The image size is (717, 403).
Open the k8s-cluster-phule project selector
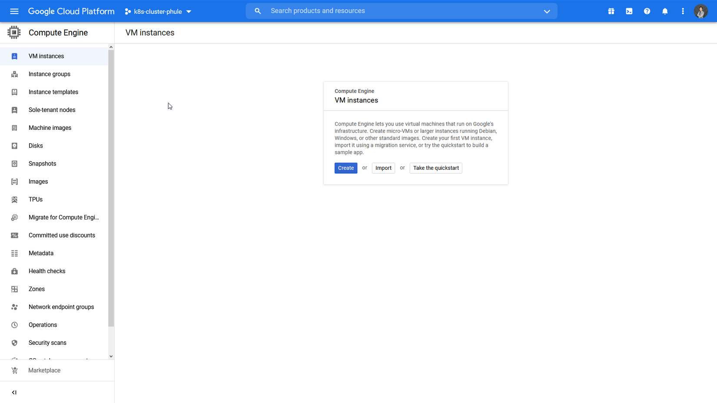(x=158, y=12)
